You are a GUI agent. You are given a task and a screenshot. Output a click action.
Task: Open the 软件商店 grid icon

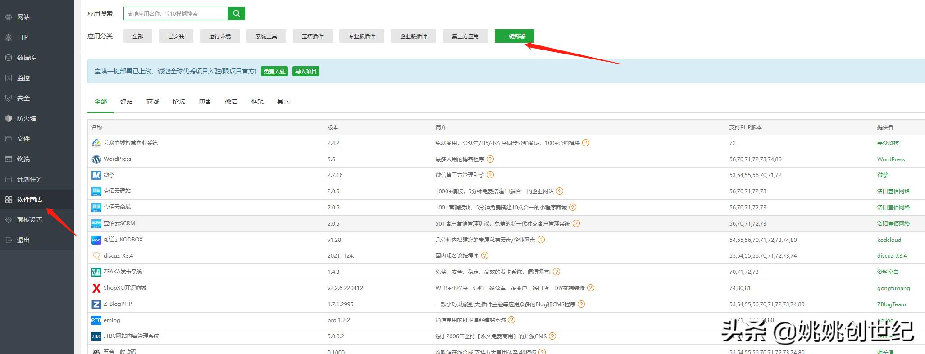tap(9, 200)
